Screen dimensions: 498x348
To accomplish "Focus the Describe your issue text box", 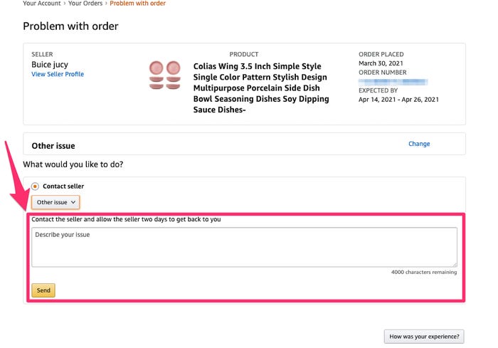I will pyautogui.click(x=244, y=247).
